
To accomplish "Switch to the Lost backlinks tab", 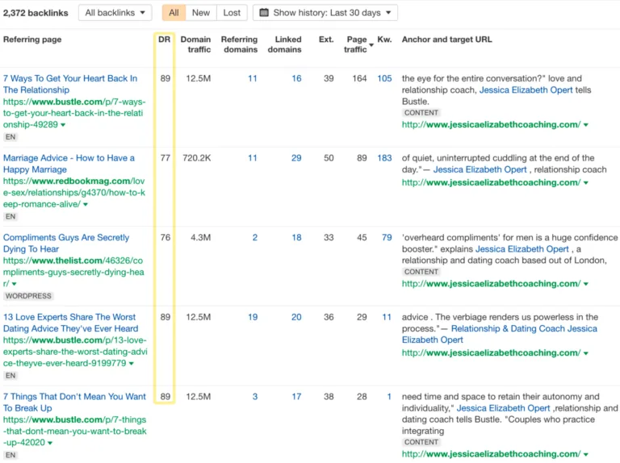I will tap(232, 13).
